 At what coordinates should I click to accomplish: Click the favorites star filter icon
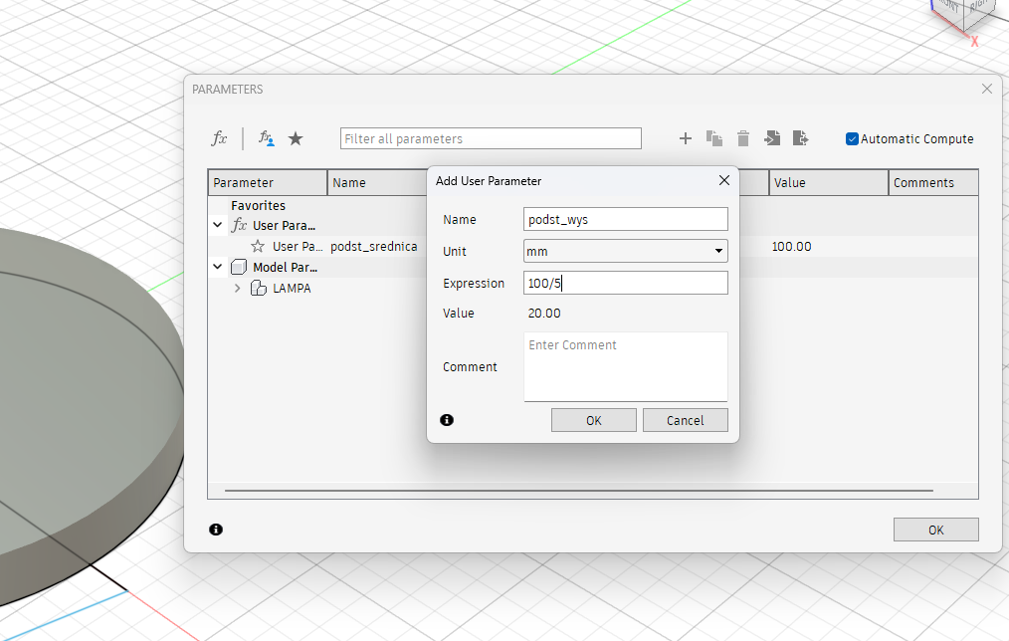click(x=296, y=139)
